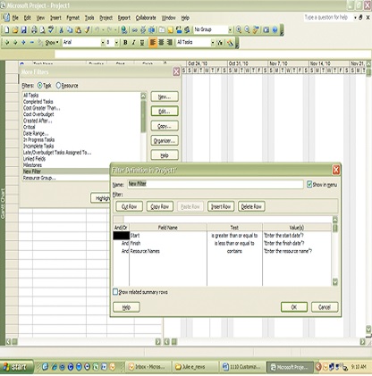
Task: Open the Format menu
Action: pyautogui.click(x=72, y=18)
